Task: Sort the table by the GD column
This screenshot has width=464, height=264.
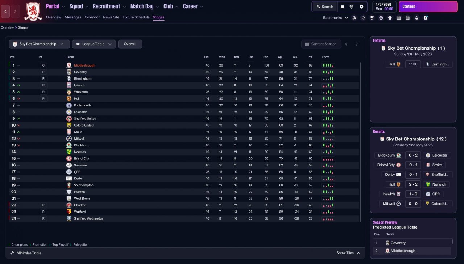Action: [x=295, y=57]
